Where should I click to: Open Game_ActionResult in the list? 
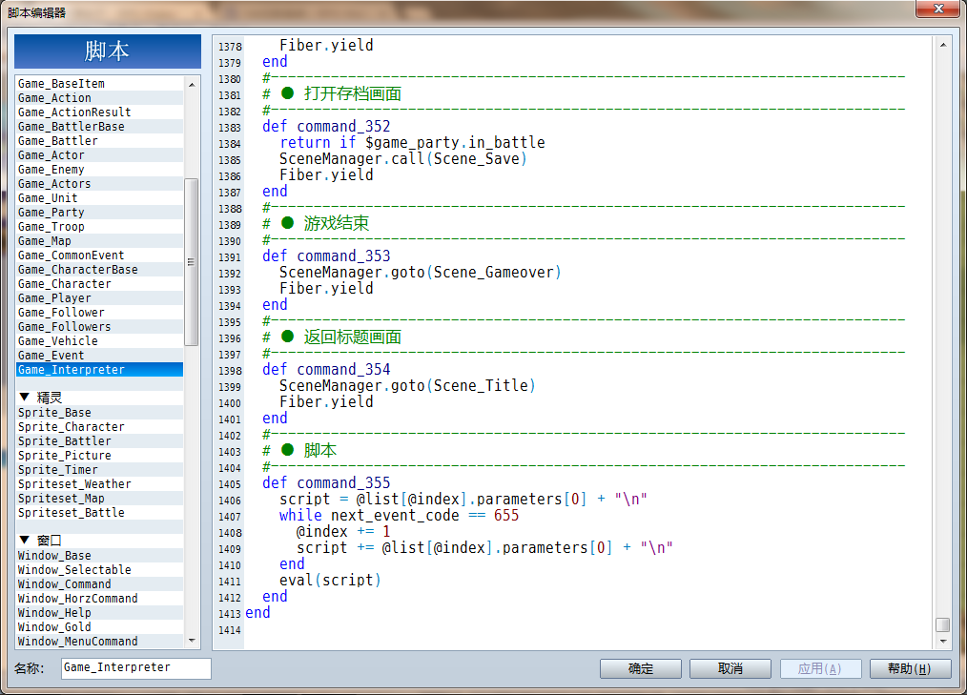coord(99,112)
